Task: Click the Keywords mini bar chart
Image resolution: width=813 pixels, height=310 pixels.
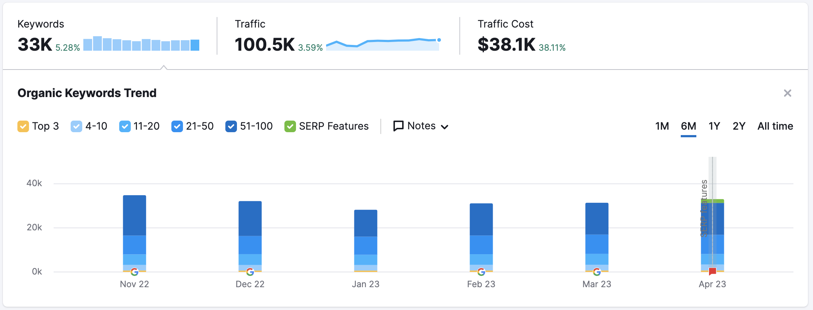Action: pos(141,44)
